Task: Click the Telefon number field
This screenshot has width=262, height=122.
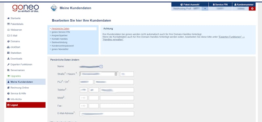Action: [117, 90]
